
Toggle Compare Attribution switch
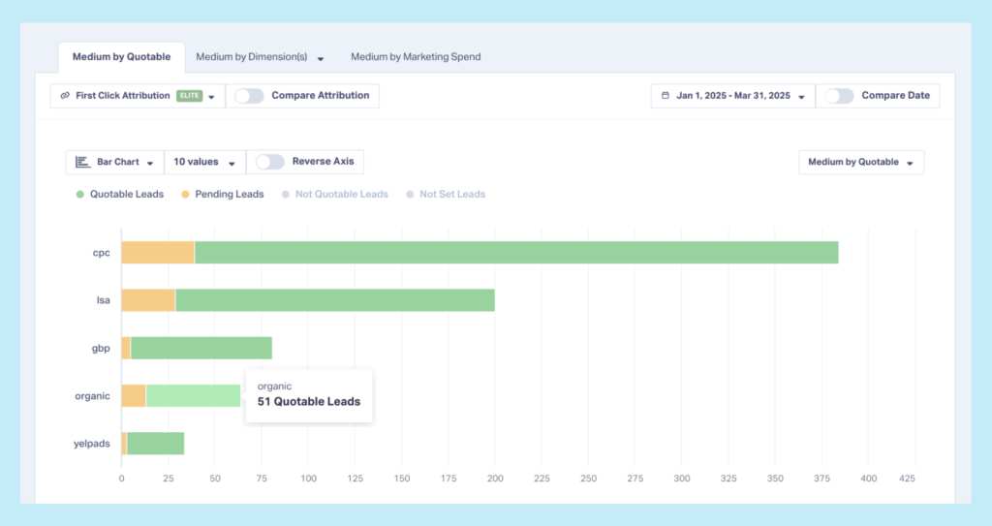click(x=249, y=96)
